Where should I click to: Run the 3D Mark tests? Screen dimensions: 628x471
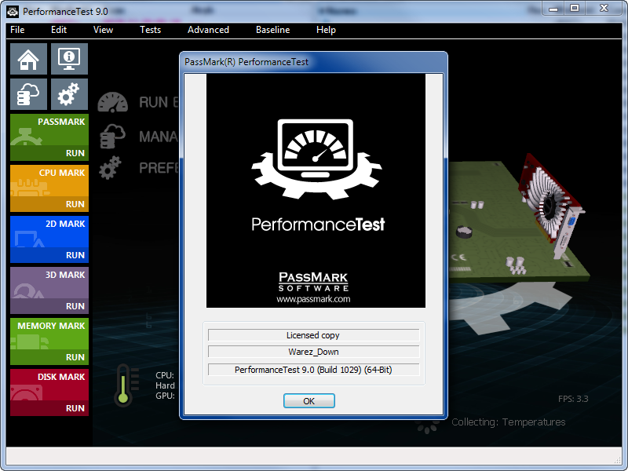(75, 306)
